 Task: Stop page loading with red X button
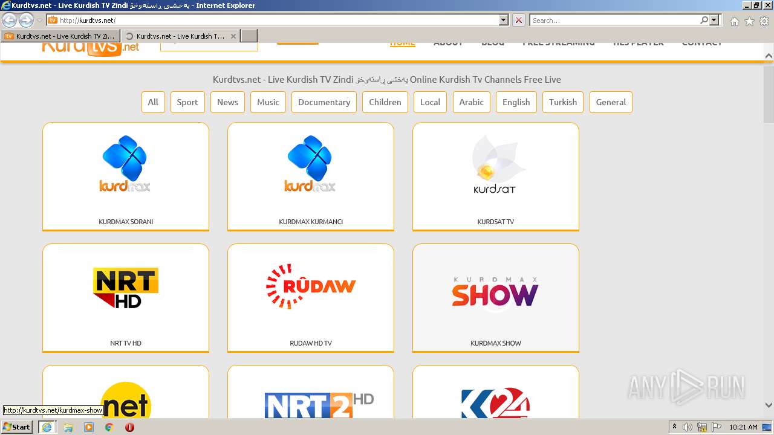pos(519,20)
